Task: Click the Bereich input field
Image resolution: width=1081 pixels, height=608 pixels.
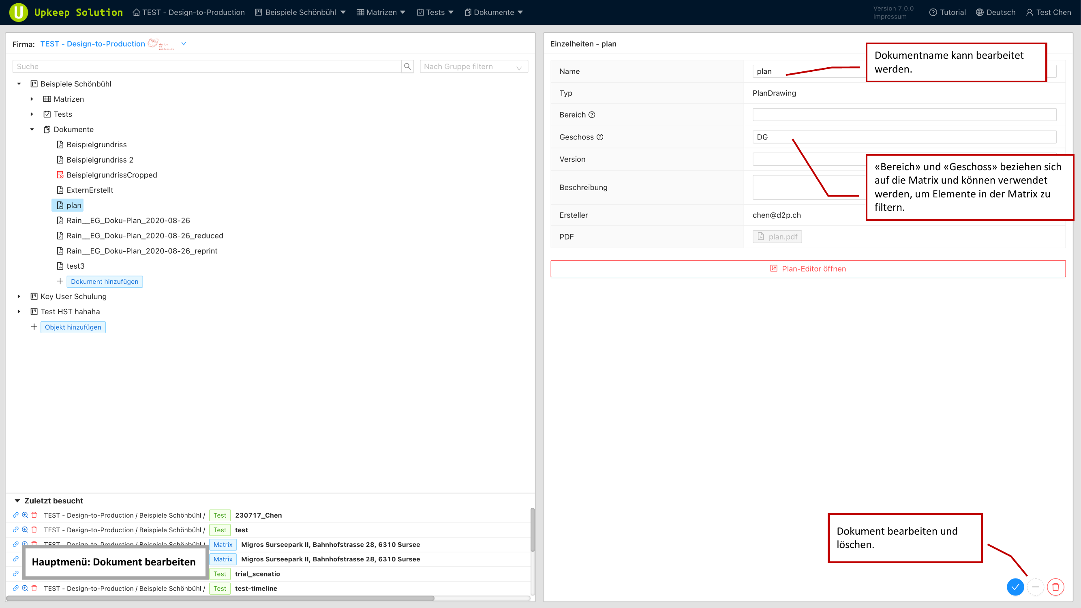Action: coord(904,115)
